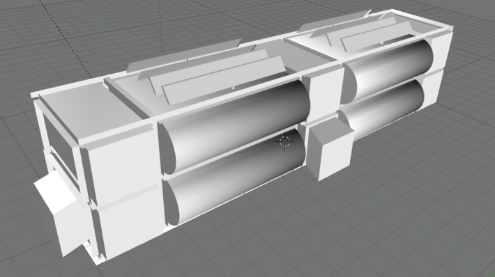Select the small protruding box on model side
Image resolution: width=495 pixels, height=277 pixels.
[x=330, y=149]
